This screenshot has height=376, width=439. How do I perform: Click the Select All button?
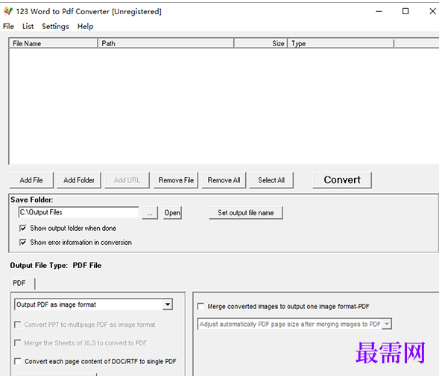tap(271, 180)
